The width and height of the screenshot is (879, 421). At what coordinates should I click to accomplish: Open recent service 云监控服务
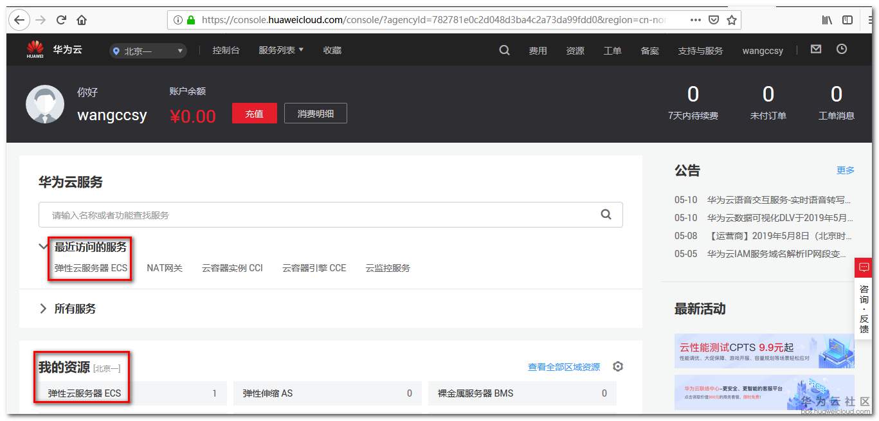(x=388, y=268)
